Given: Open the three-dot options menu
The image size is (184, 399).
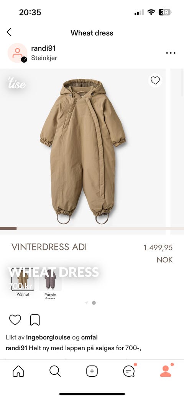Looking at the screenshot, I should coord(171,53).
